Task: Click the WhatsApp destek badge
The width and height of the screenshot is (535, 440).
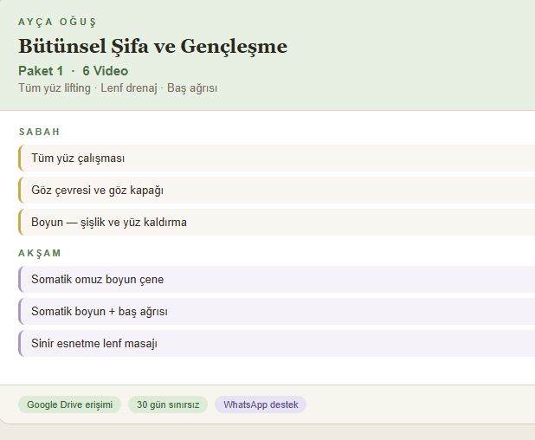Action: point(261,404)
